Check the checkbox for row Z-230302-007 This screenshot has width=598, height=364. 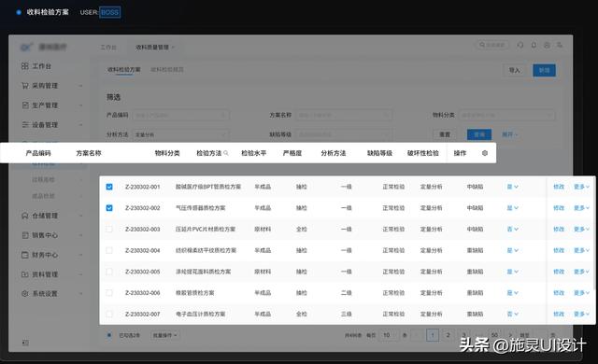click(x=109, y=314)
